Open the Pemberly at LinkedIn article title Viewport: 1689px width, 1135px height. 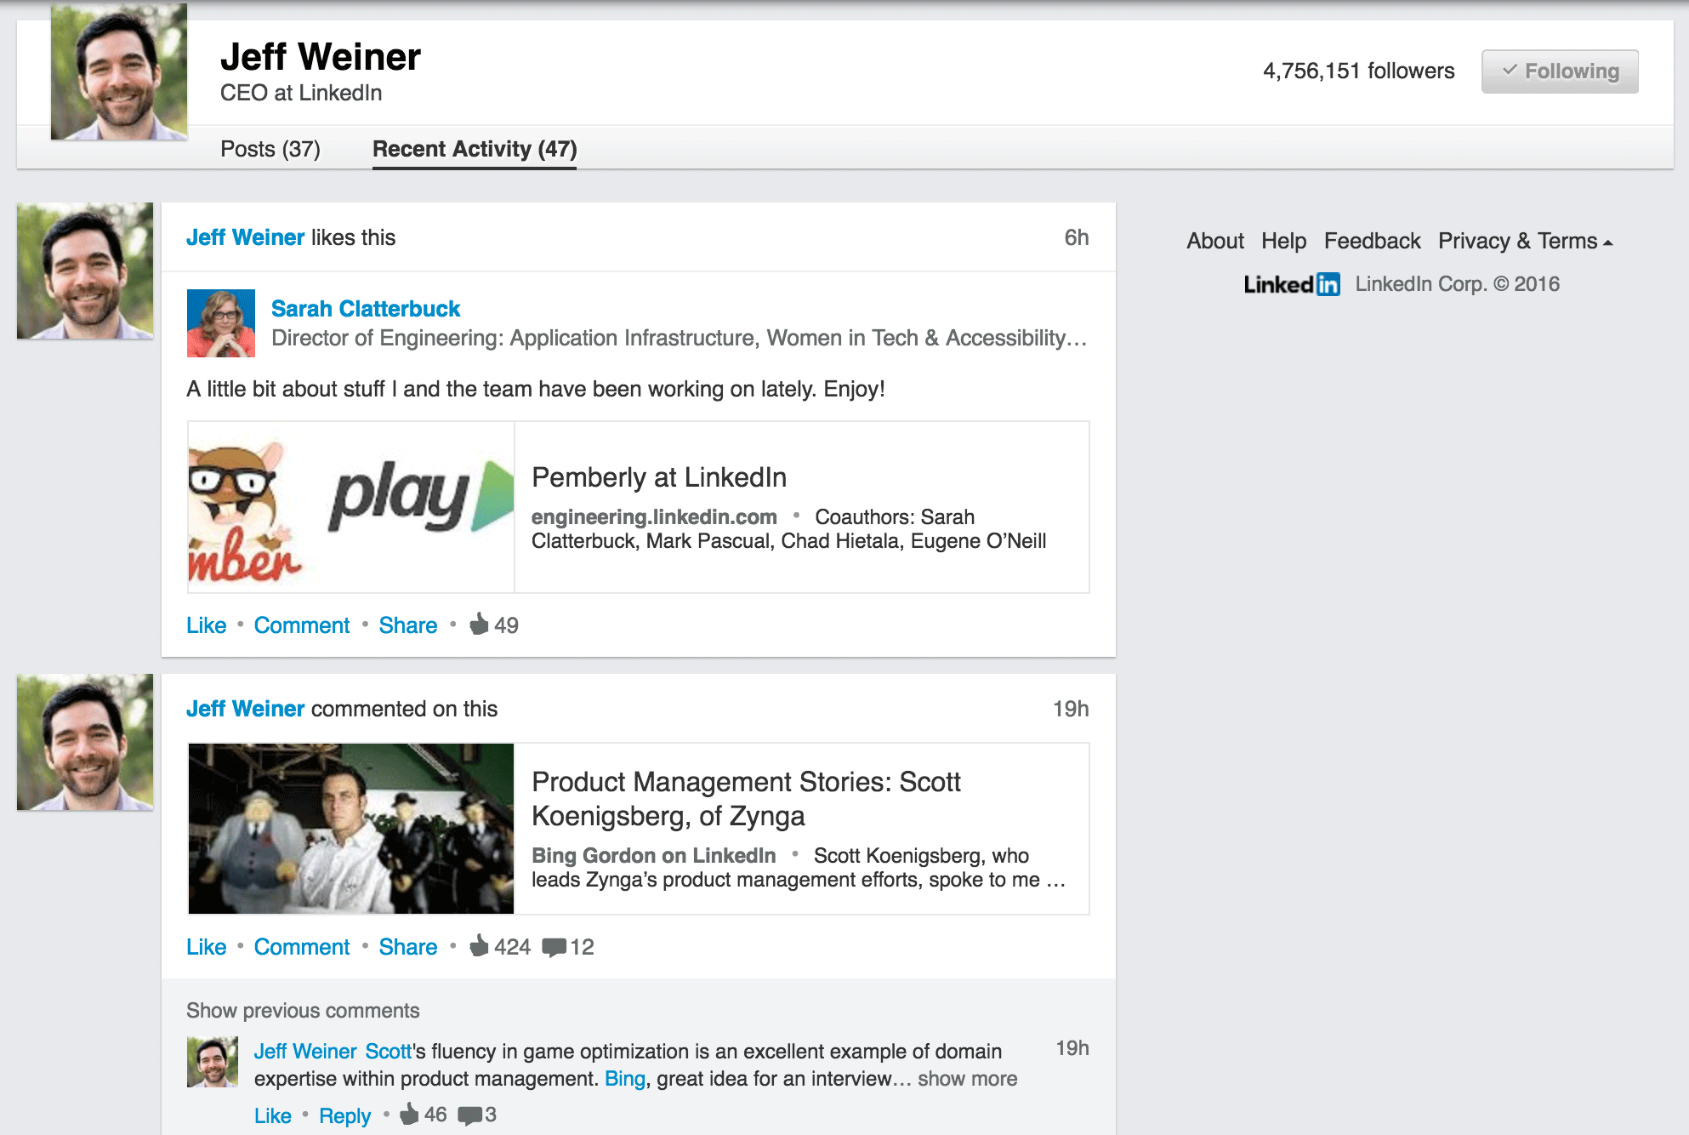tap(659, 477)
